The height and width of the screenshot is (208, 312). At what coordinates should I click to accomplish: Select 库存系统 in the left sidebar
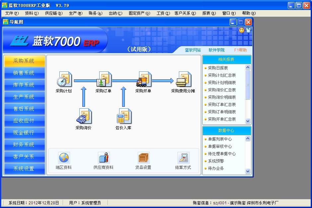point(24,85)
